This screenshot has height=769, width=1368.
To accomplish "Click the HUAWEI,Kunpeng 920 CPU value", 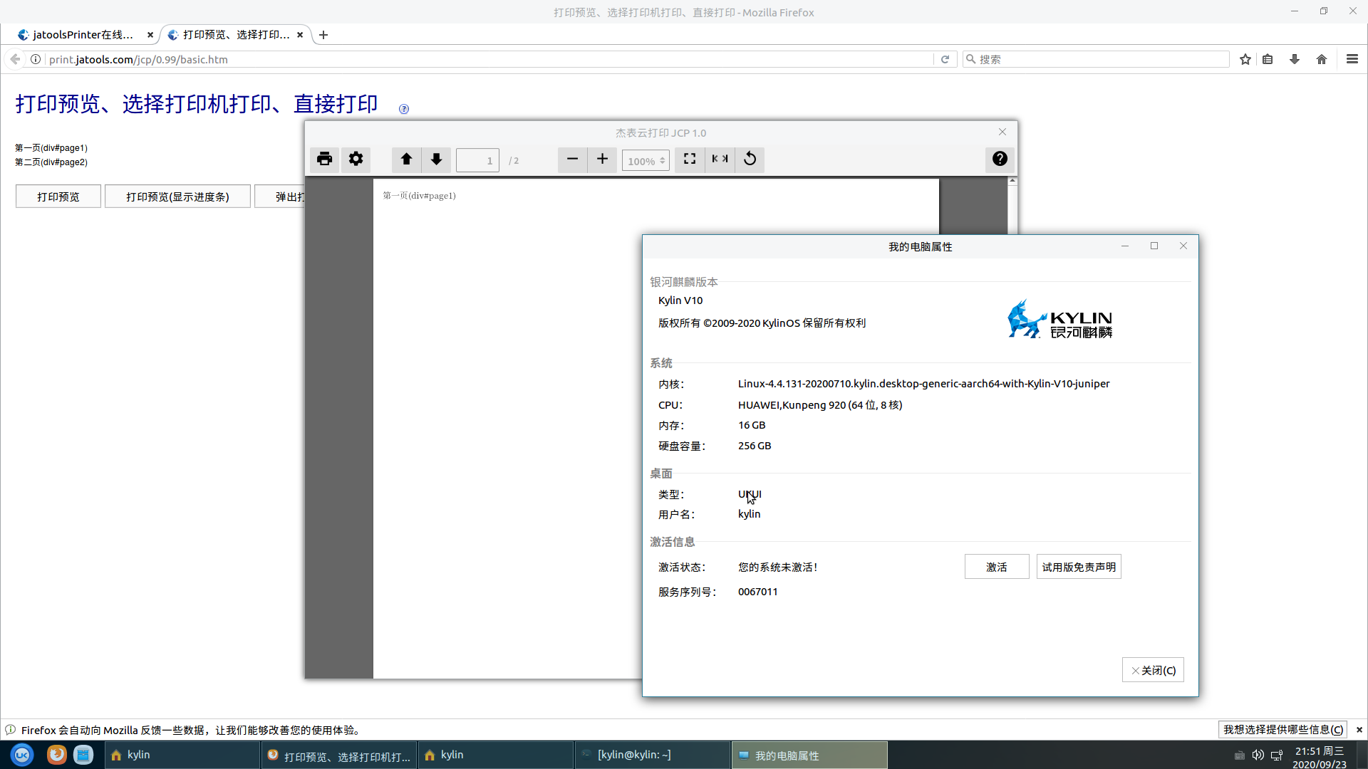I will pos(820,404).
